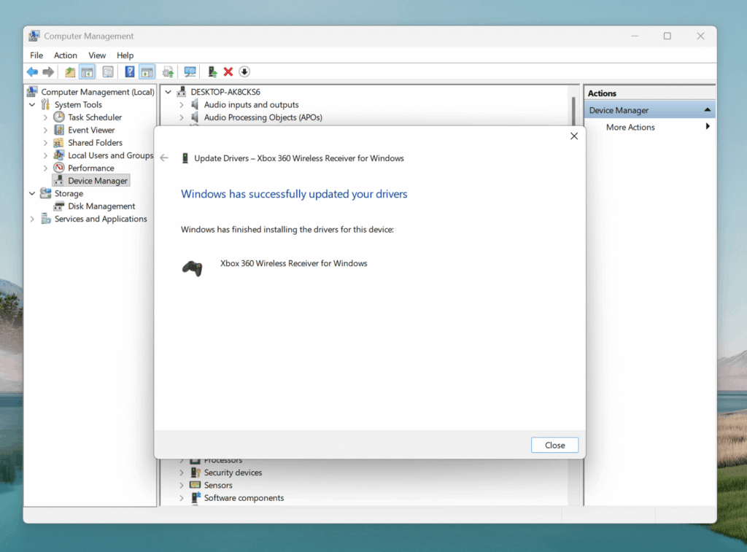Collapse the System Tools tree node
Image resolution: width=747 pixels, height=552 pixels.
[32, 105]
